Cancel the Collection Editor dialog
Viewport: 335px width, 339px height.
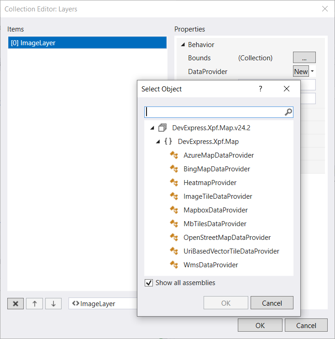click(x=306, y=325)
